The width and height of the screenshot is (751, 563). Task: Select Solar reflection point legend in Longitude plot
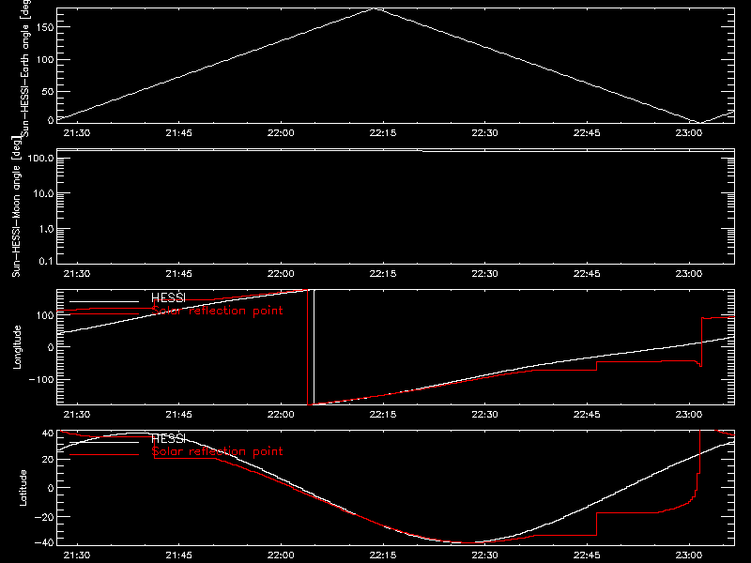pos(217,311)
